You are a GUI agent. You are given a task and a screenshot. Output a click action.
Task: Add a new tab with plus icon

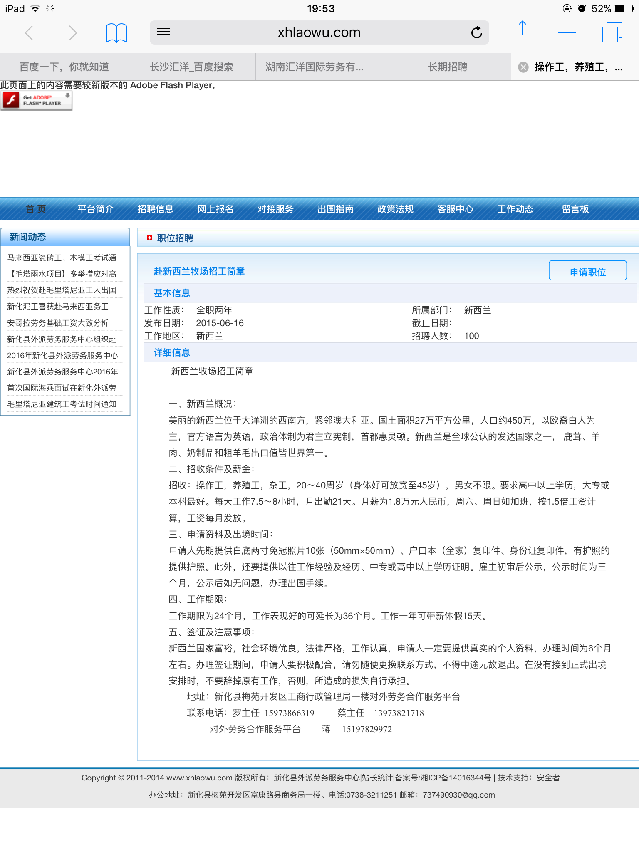[567, 32]
